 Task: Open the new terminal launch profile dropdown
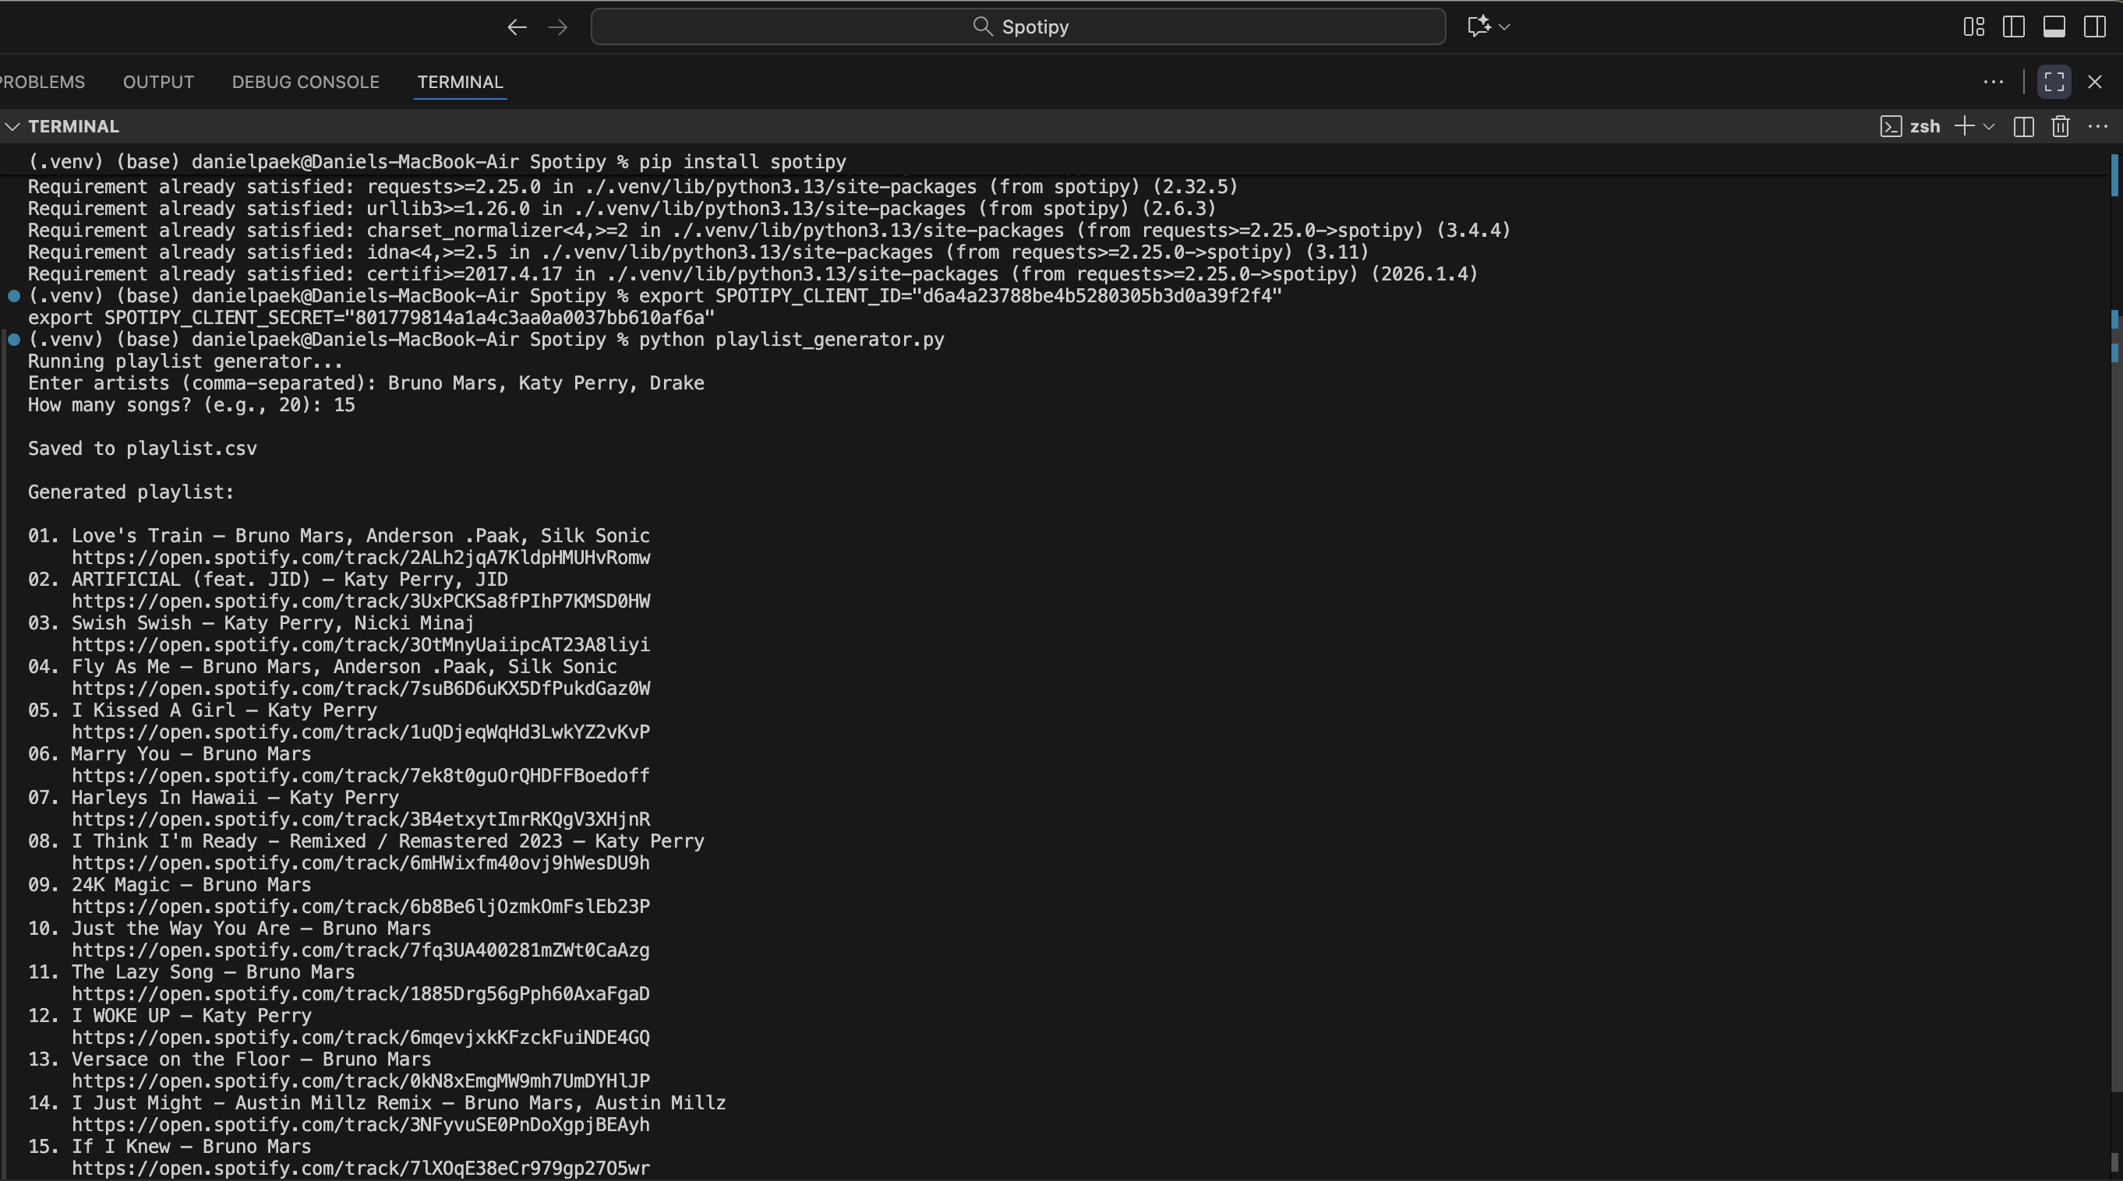[x=1989, y=126]
